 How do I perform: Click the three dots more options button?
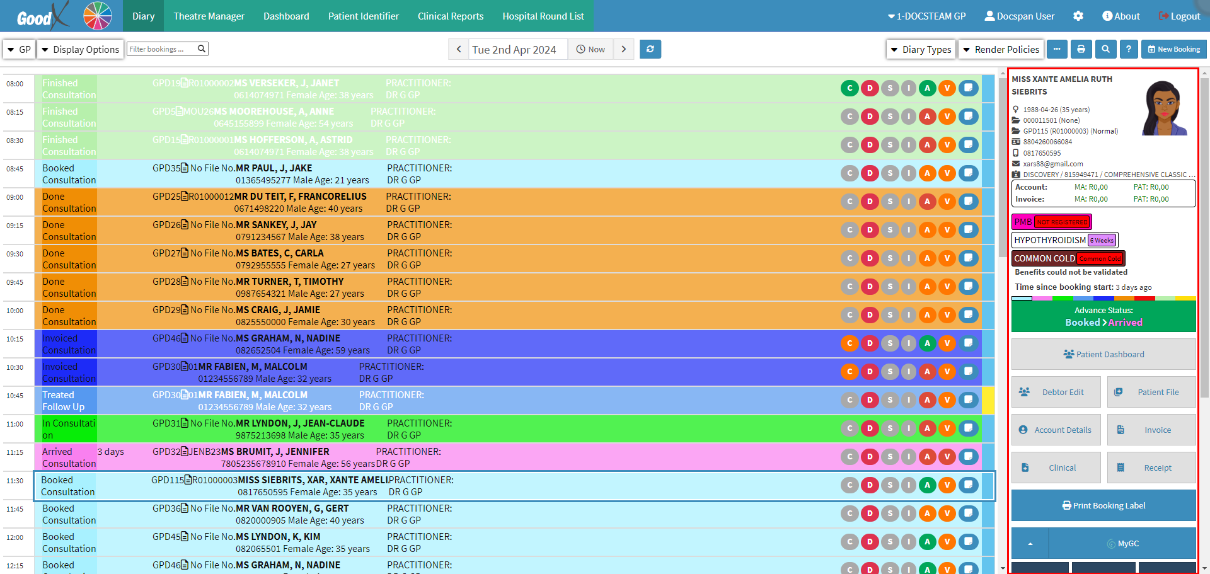tap(1057, 49)
